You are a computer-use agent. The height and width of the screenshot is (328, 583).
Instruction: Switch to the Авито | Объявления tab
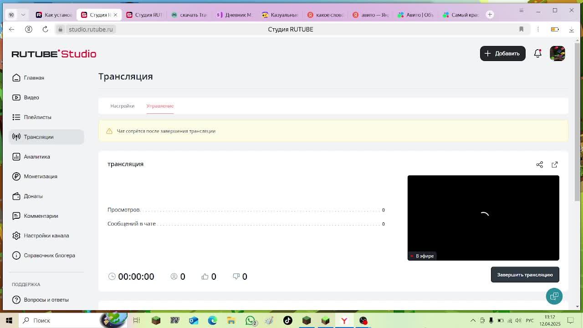[x=415, y=15]
